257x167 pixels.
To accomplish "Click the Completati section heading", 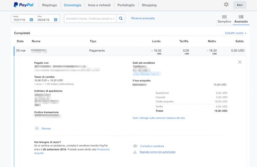I will 22,33.
